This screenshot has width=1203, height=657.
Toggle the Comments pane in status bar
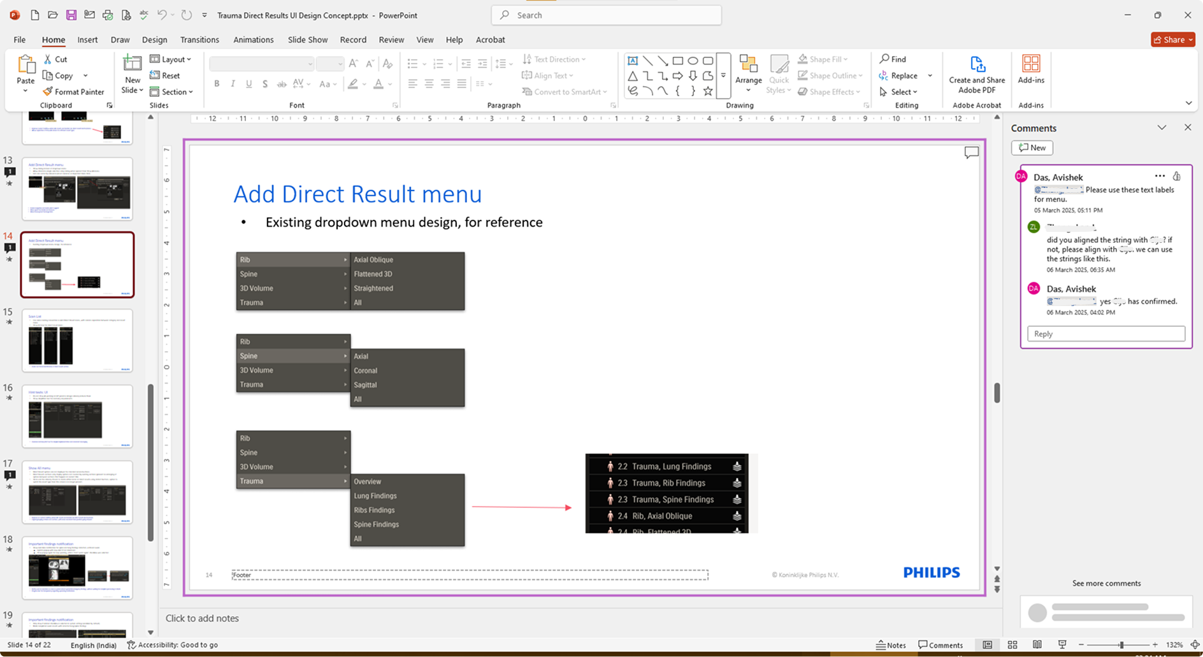940,645
